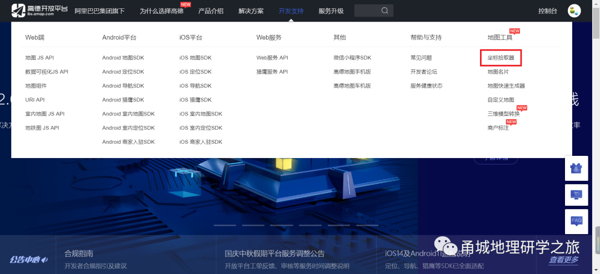Open 猎鹰服务 API link
This screenshot has height=274, width=600.
click(272, 72)
